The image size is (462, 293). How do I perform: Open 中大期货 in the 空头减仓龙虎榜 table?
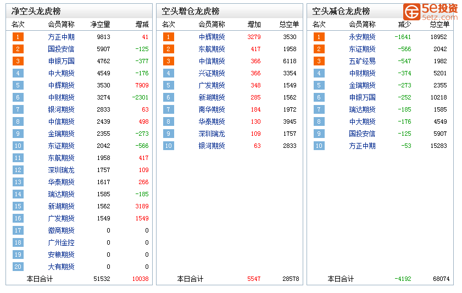[363, 121]
